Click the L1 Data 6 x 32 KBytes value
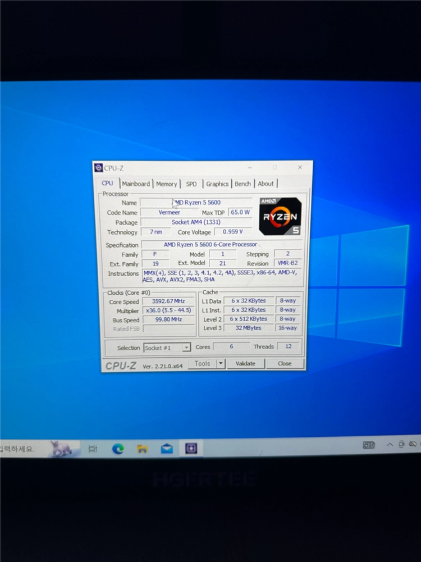Viewport: 421px width, 562px height. [x=249, y=301]
